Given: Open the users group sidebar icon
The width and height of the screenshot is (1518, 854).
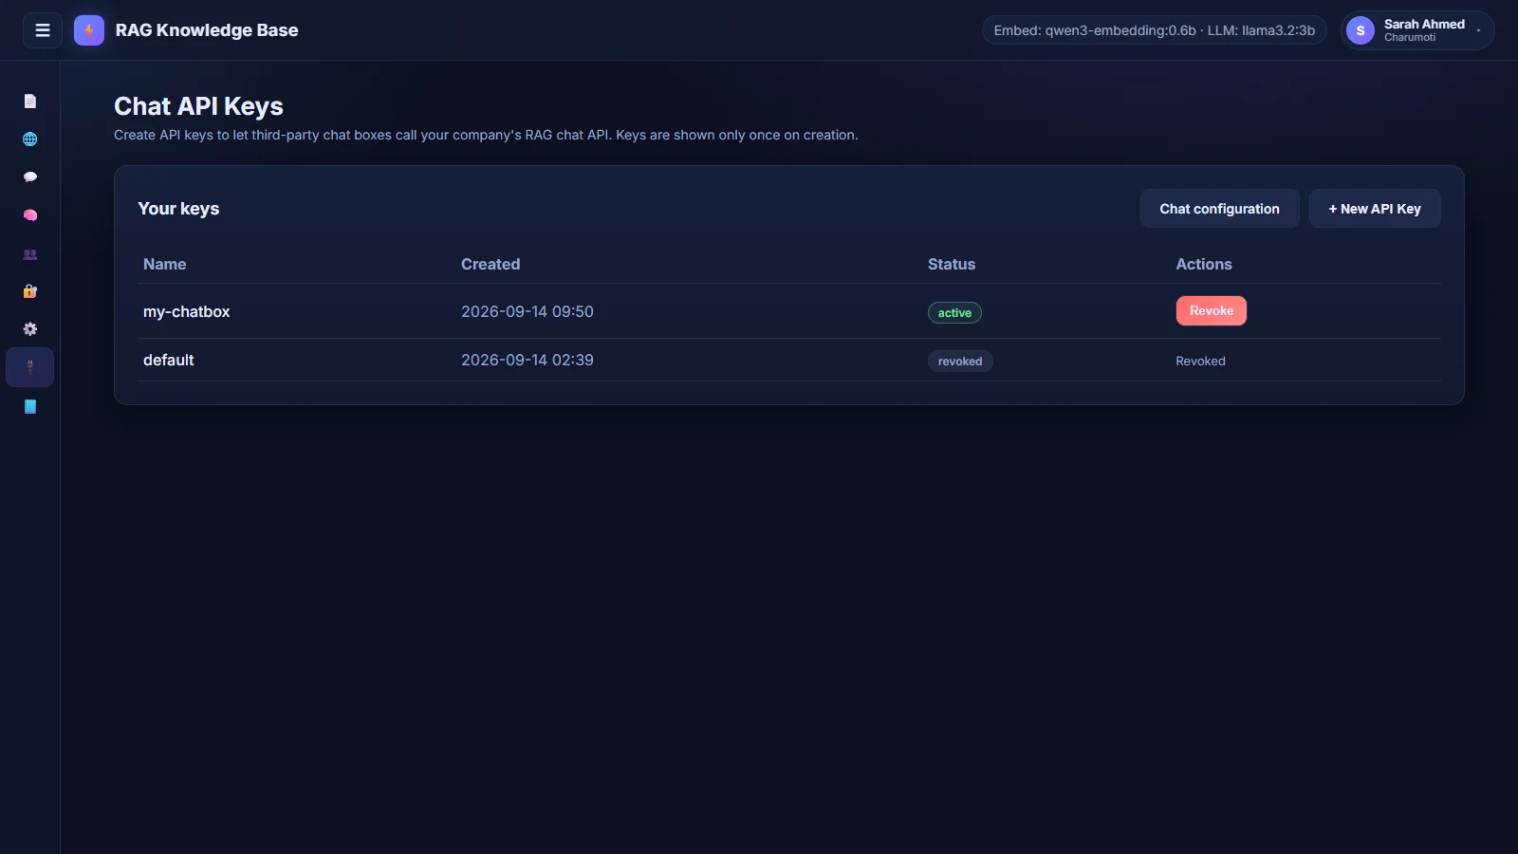Looking at the screenshot, I should coord(30,254).
